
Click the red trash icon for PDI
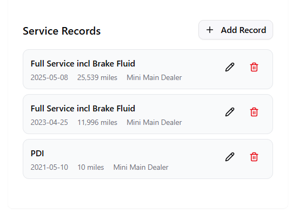[254, 157]
